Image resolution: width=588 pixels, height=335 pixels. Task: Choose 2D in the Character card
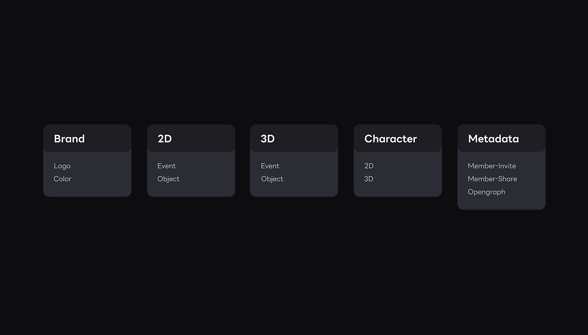(x=369, y=166)
